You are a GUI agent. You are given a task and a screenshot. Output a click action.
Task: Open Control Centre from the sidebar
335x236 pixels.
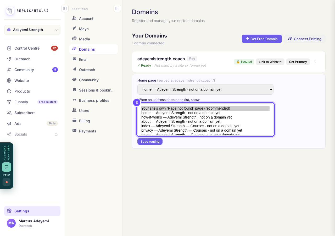[x=32, y=48]
